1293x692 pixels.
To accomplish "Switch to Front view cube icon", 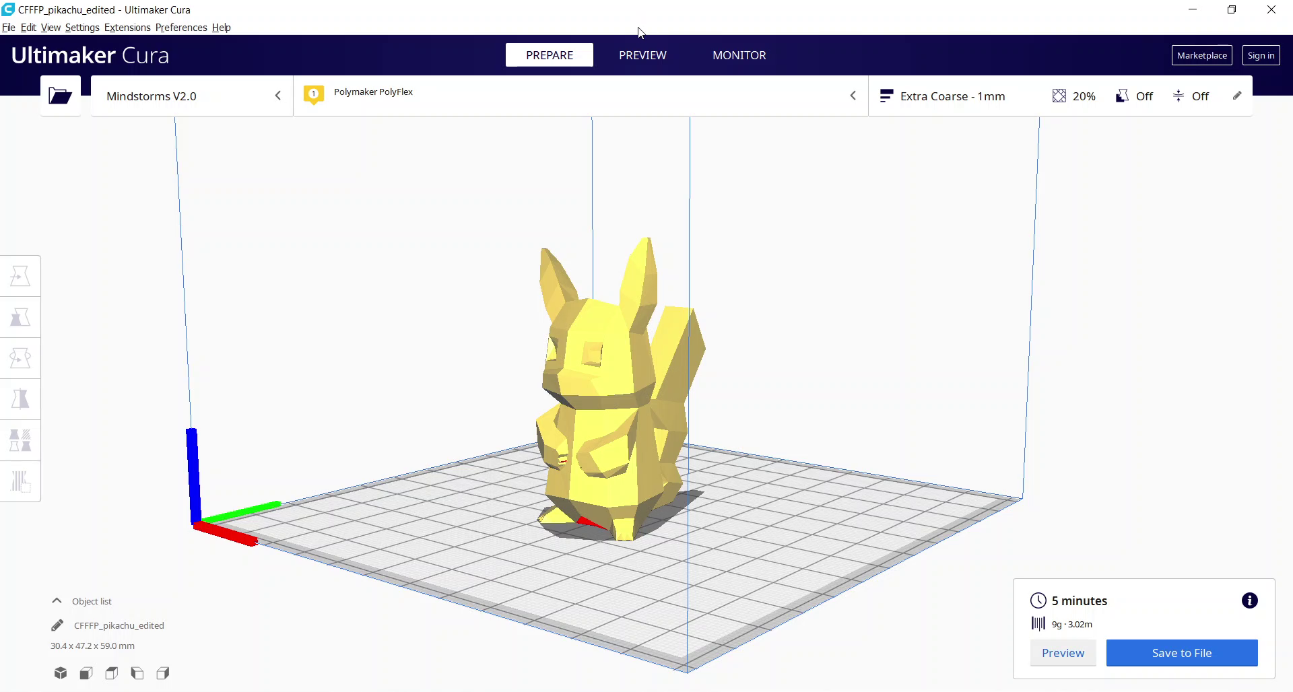I will coord(86,673).
